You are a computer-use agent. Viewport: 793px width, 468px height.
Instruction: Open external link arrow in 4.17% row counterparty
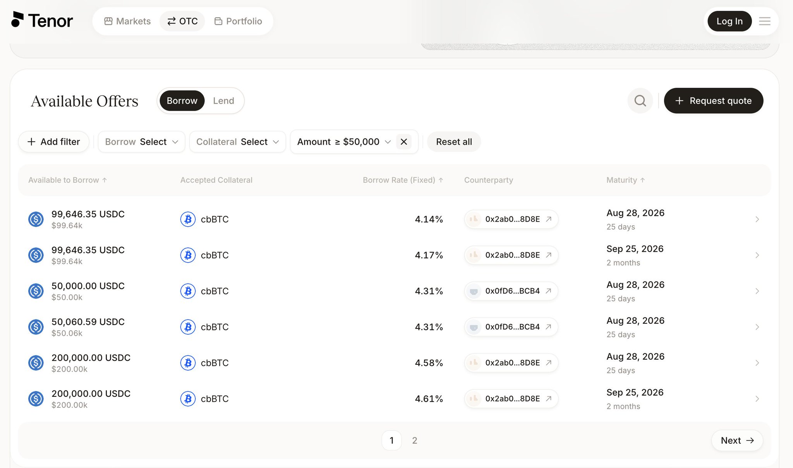click(549, 255)
